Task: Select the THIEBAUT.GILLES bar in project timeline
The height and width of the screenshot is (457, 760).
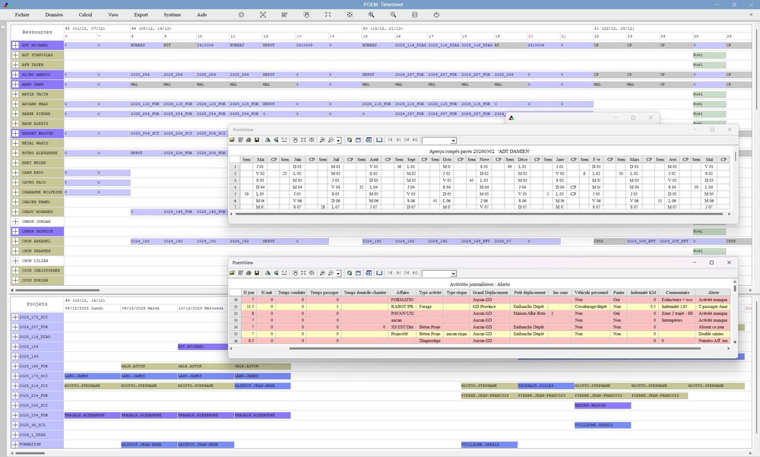Action: (546, 386)
